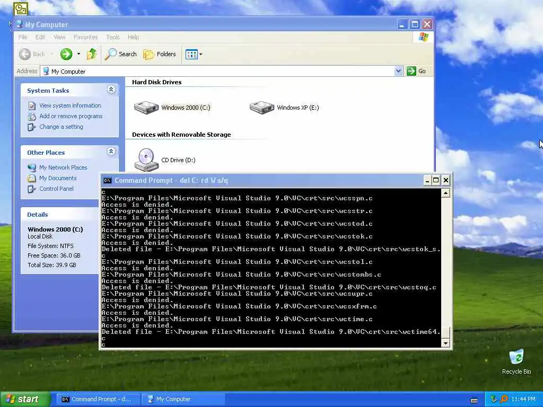This screenshot has width=543, height=407.
Task: Click the Details panel header
Action: click(x=59, y=215)
